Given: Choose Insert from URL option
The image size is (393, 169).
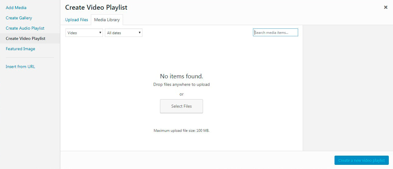Looking at the screenshot, I should pyautogui.click(x=20, y=67).
